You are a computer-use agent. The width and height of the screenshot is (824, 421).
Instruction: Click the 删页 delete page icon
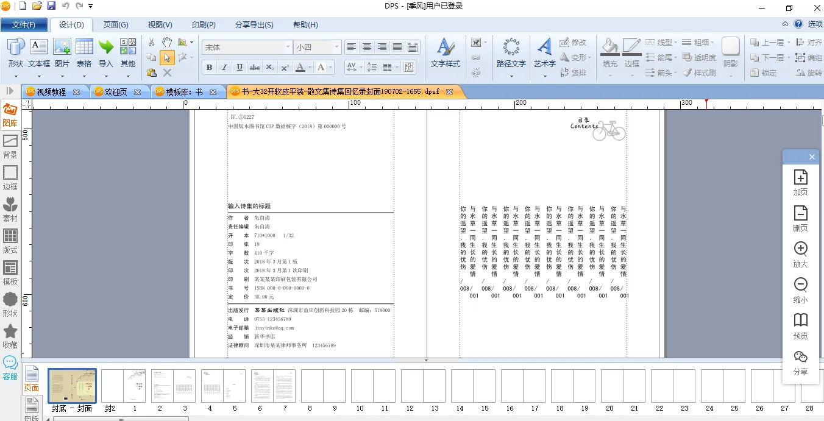(800, 218)
